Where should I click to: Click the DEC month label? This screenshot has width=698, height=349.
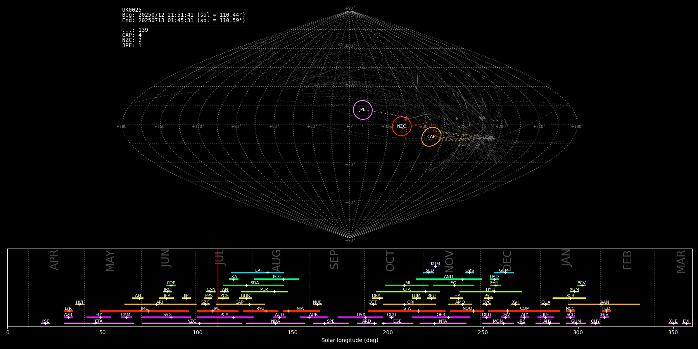click(x=507, y=260)
